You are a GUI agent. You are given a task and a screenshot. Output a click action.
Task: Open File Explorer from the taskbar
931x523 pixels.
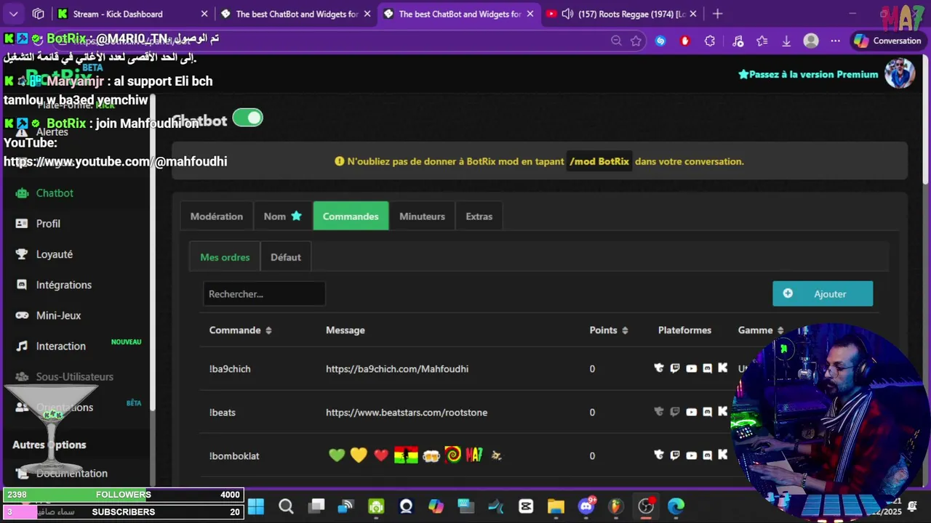556,506
